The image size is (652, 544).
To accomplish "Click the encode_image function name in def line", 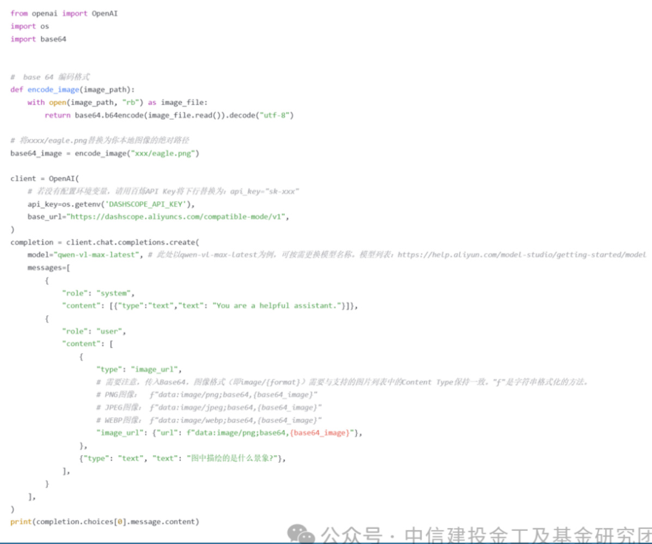I will click(53, 89).
